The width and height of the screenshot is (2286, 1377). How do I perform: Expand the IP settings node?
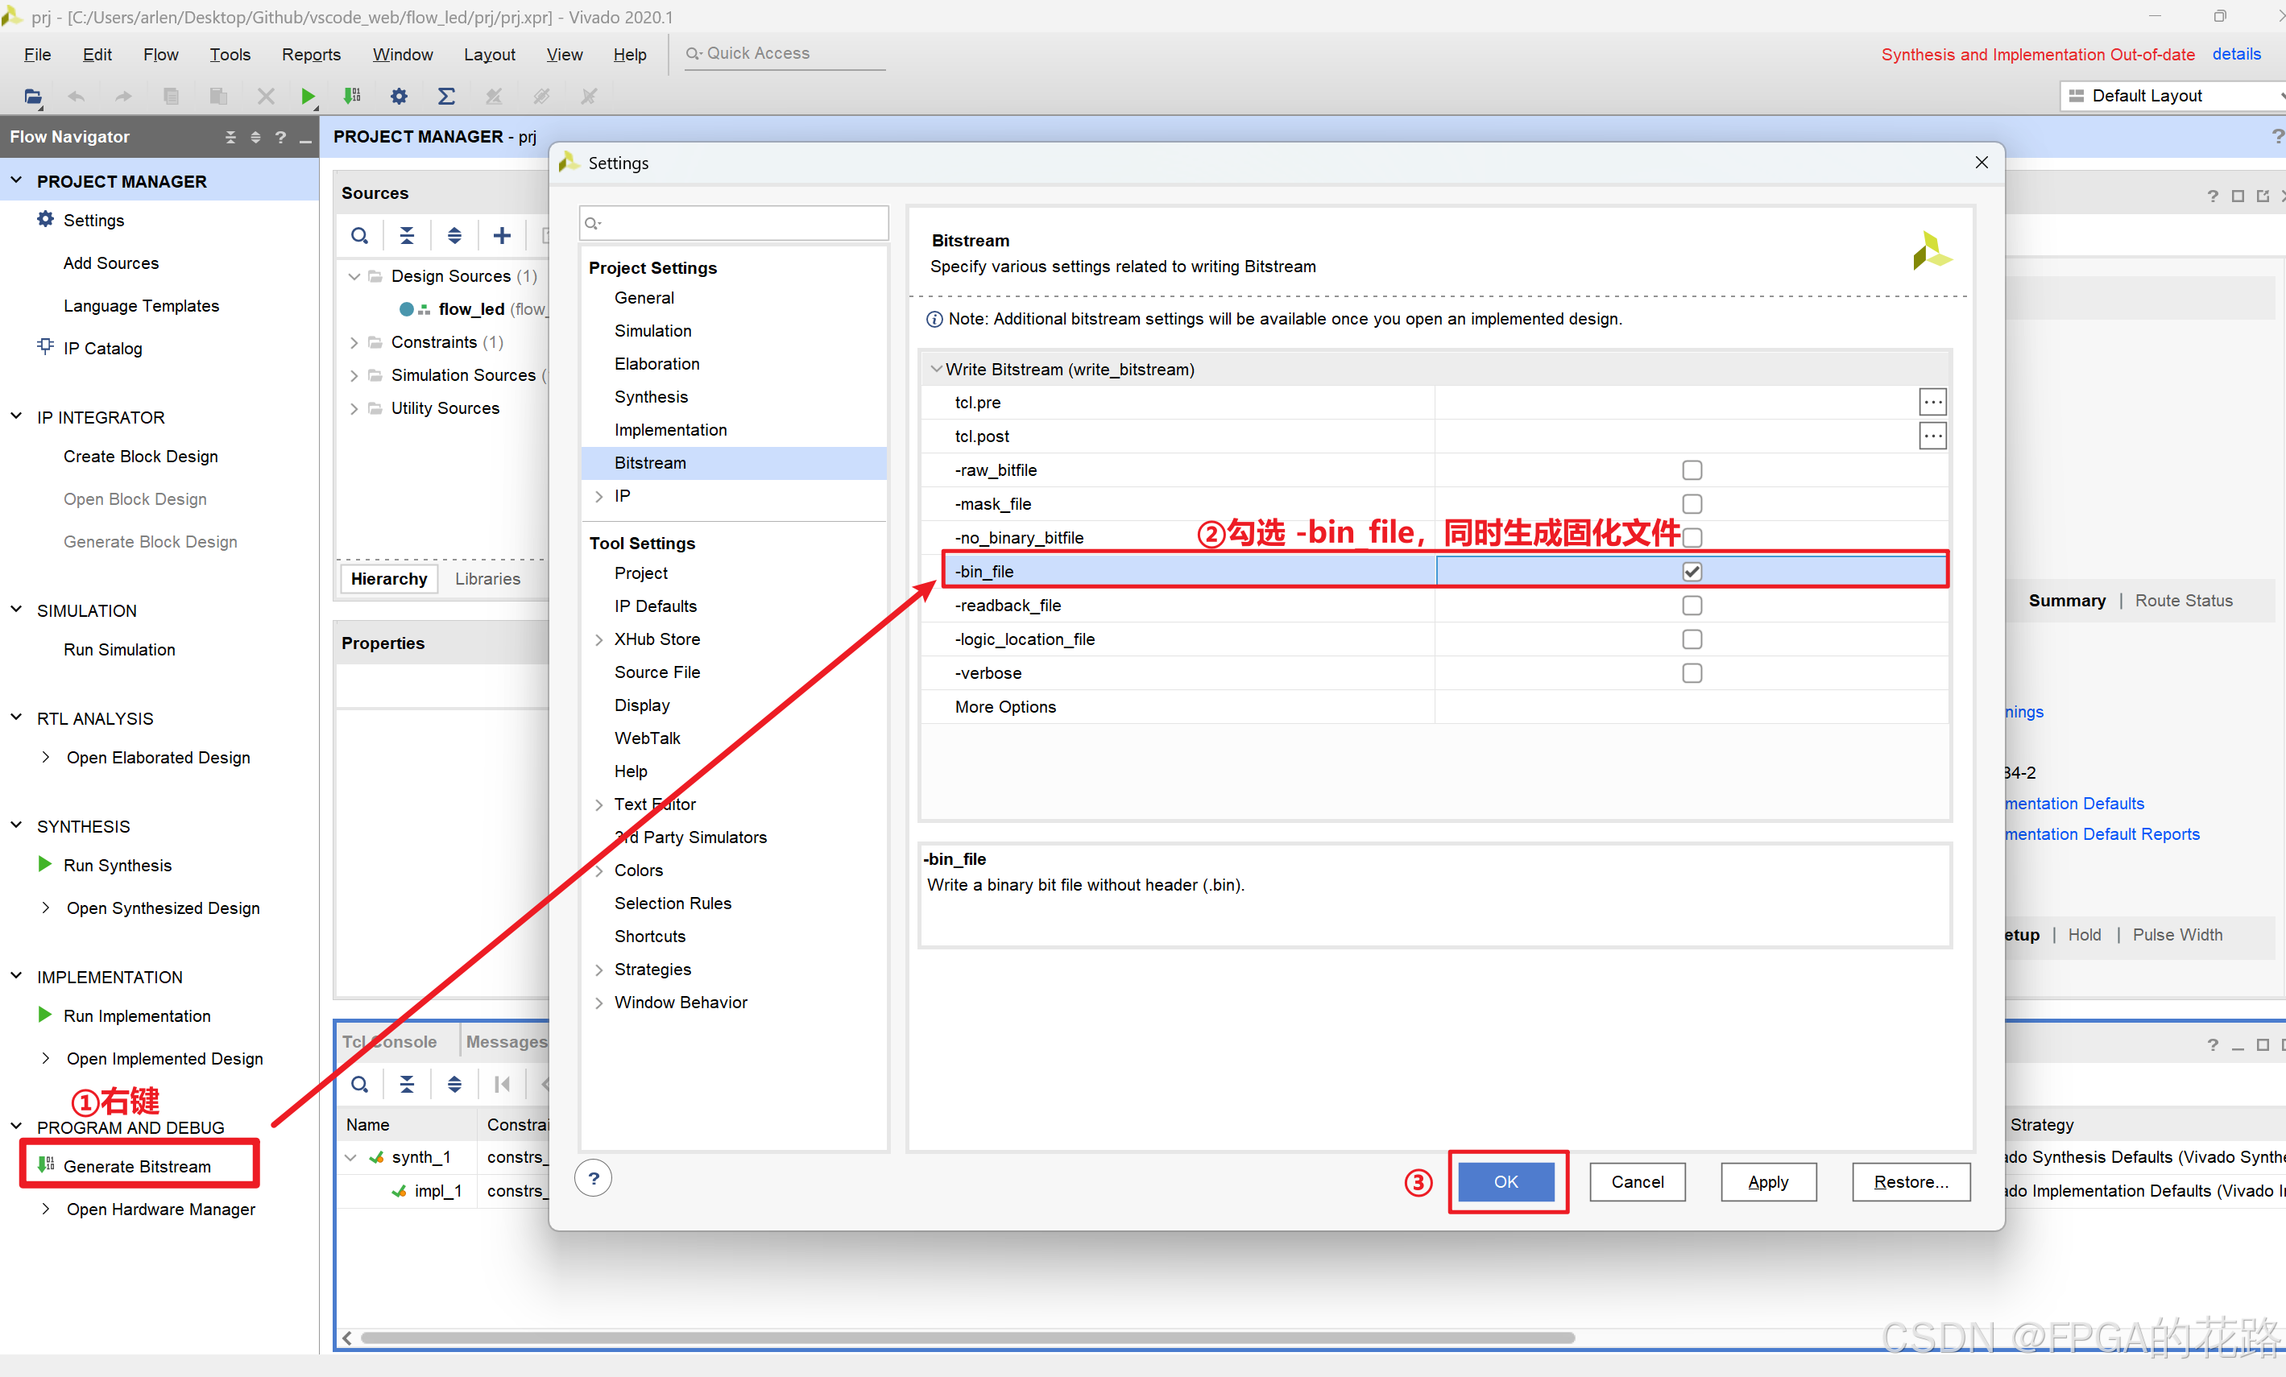click(x=599, y=496)
